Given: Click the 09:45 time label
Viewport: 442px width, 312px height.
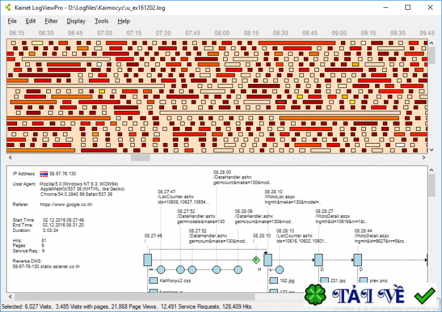Looking at the screenshot, I should click(427, 33).
